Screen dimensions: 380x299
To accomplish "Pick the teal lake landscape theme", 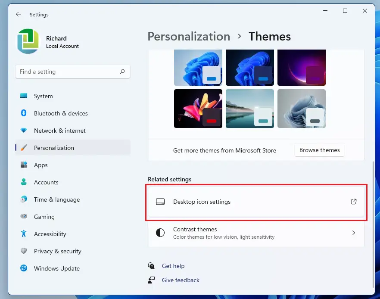I will click(249, 108).
